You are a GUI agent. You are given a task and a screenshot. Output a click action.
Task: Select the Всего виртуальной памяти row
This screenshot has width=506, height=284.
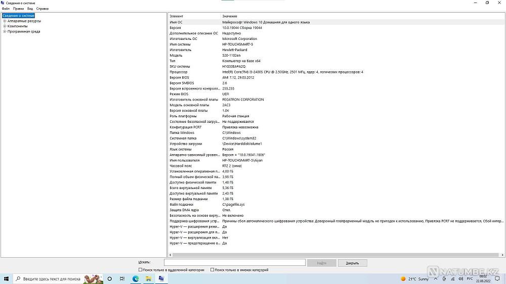pyautogui.click(x=336, y=188)
